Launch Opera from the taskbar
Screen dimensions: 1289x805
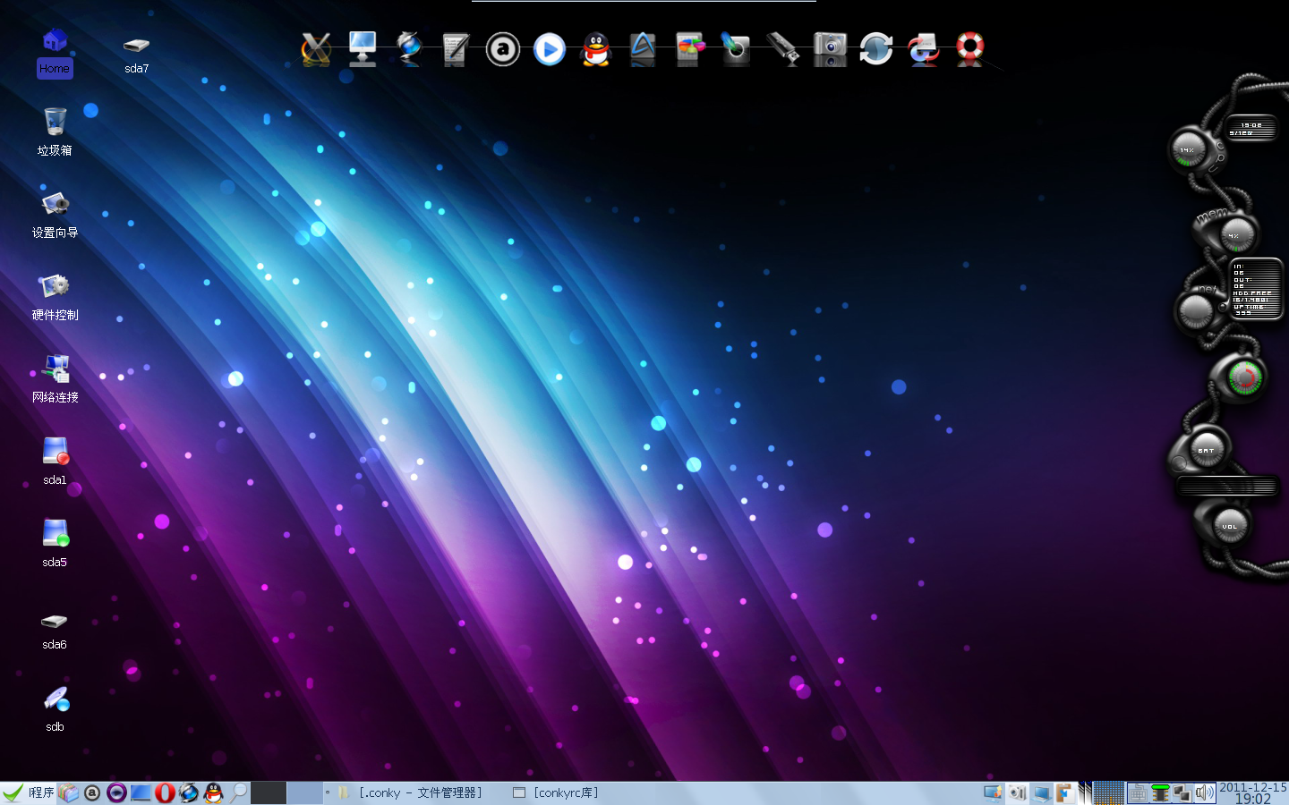[x=165, y=792]
